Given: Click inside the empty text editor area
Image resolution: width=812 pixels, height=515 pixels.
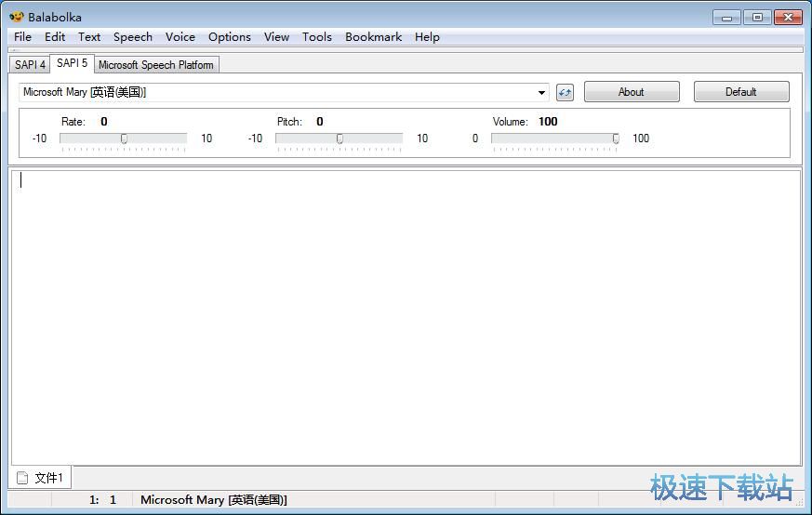Looking at the screenshot, I should (x=406, y=318).
